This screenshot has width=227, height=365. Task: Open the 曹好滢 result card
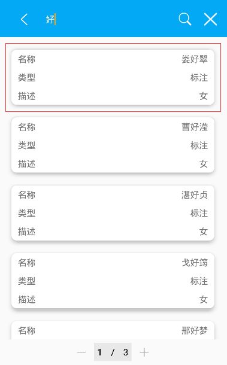click(x=113, y=145)
